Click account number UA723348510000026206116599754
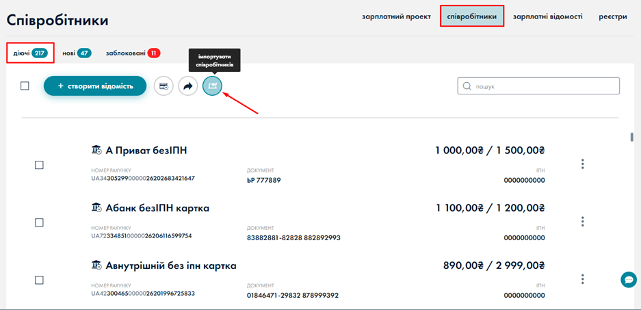Screen dimensions: 641x310 (142, 235)
